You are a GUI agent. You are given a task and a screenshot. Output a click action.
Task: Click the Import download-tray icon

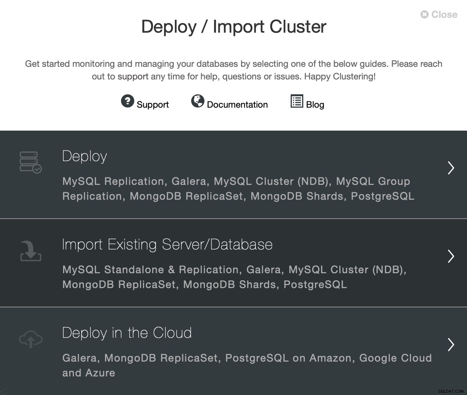[x=30, y=251]
